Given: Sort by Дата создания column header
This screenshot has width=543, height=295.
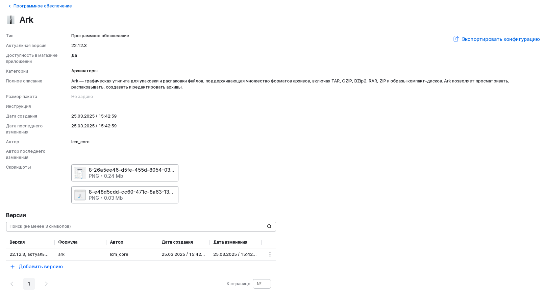Looking at the screenshot, I should click(x=177, y=242).
